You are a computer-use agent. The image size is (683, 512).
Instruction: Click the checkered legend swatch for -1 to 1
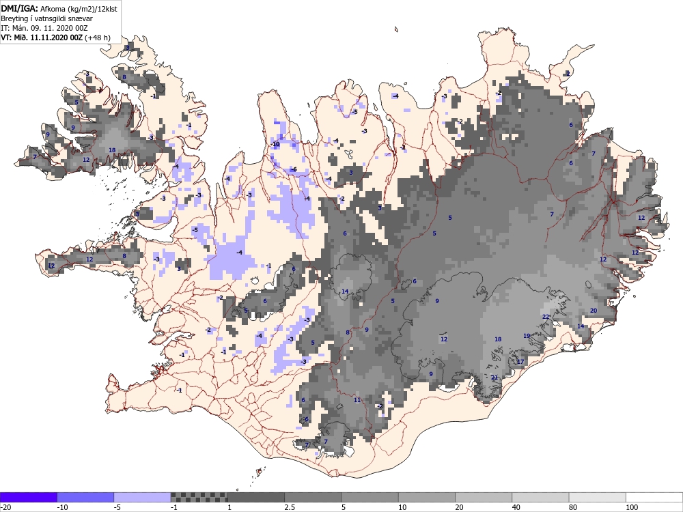click(x=199, y=497)
